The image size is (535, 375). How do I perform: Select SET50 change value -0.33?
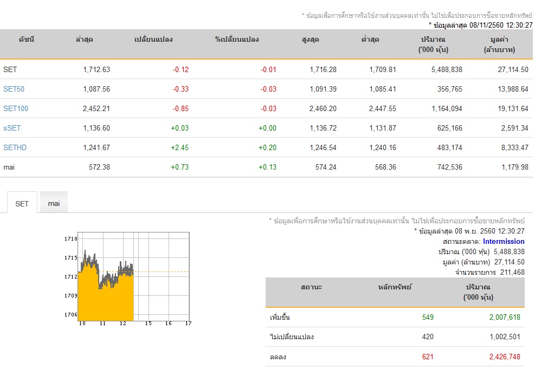tap(181, 89)
